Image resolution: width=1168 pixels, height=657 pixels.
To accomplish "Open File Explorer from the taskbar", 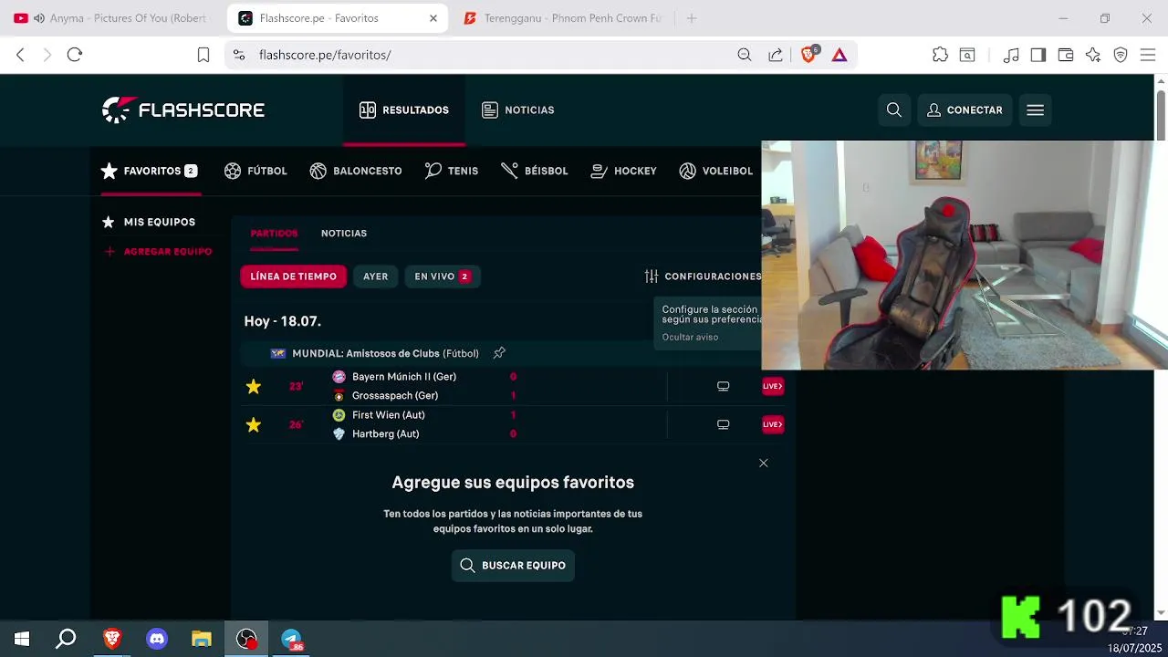I will [202, 639].
